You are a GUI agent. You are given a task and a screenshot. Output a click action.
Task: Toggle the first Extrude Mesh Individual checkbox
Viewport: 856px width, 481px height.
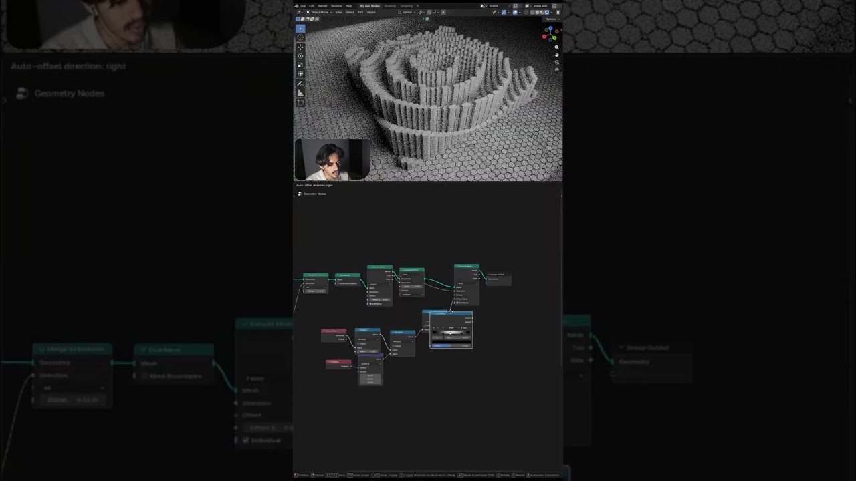[x=370, y=303]
